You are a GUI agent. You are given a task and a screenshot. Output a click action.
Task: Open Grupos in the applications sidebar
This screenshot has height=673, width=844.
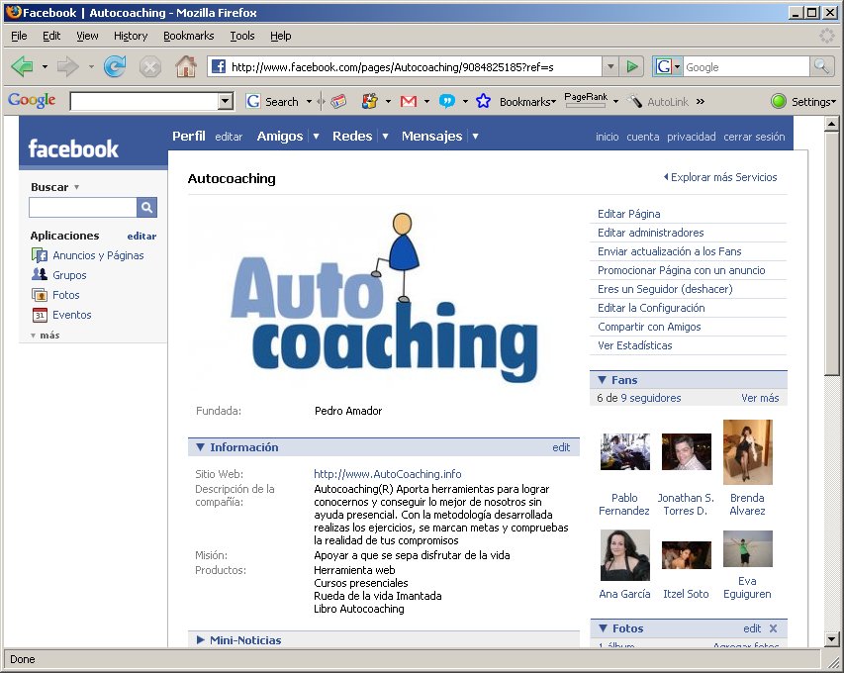[69, 275]
